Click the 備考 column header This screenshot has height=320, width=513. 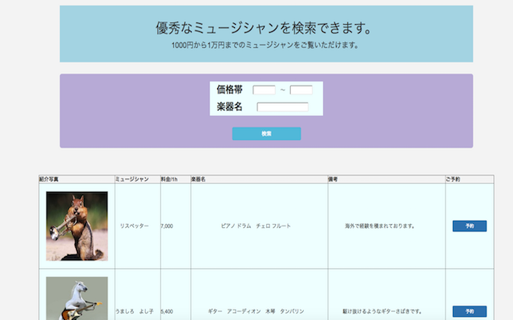[333, 180]
